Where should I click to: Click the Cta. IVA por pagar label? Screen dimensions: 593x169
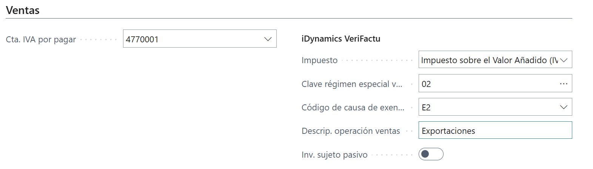(41, 39)
